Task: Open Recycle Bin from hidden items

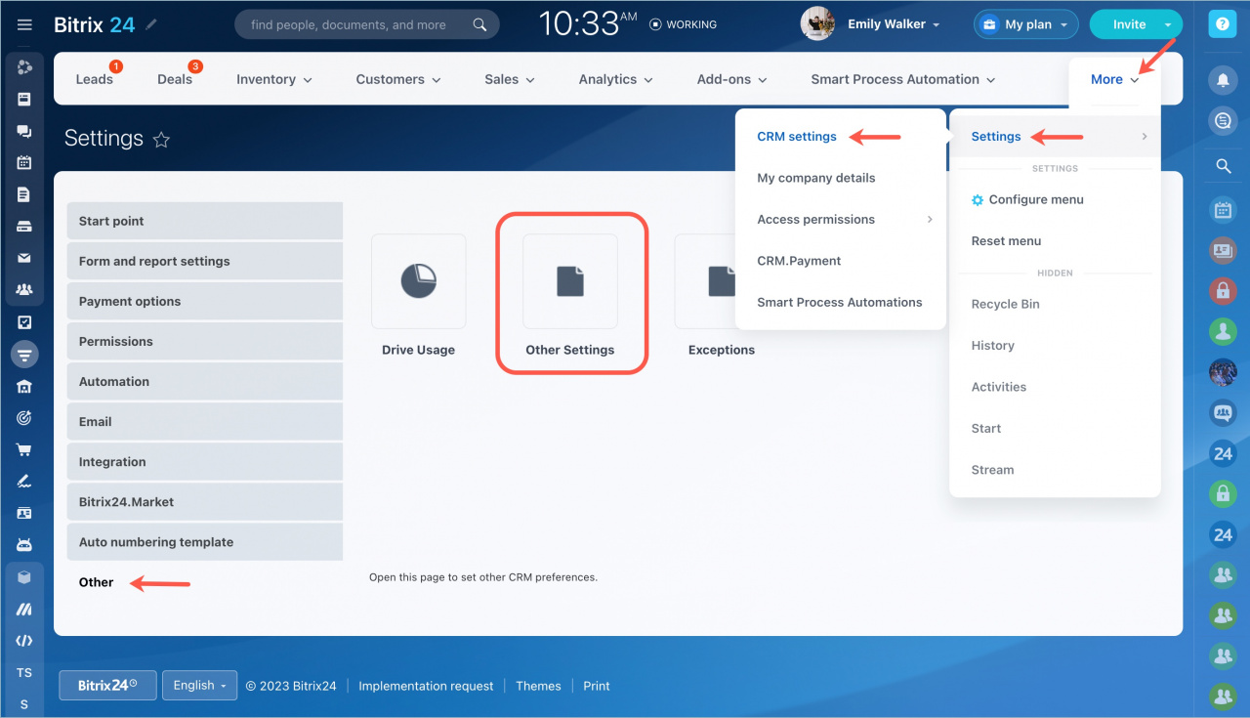Action: tap(1005, 305)
